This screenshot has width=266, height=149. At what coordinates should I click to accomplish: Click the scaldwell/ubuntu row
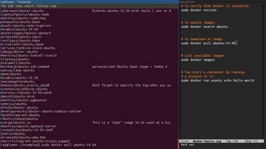coord(16,63)
